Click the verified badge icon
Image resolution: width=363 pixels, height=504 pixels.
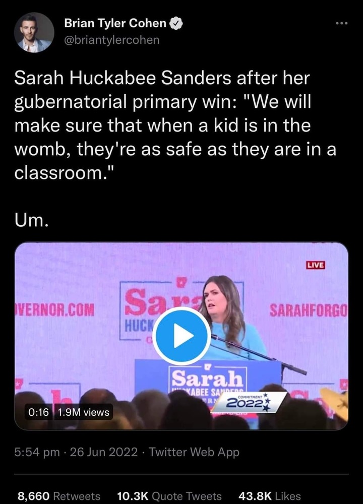(176, 23)
